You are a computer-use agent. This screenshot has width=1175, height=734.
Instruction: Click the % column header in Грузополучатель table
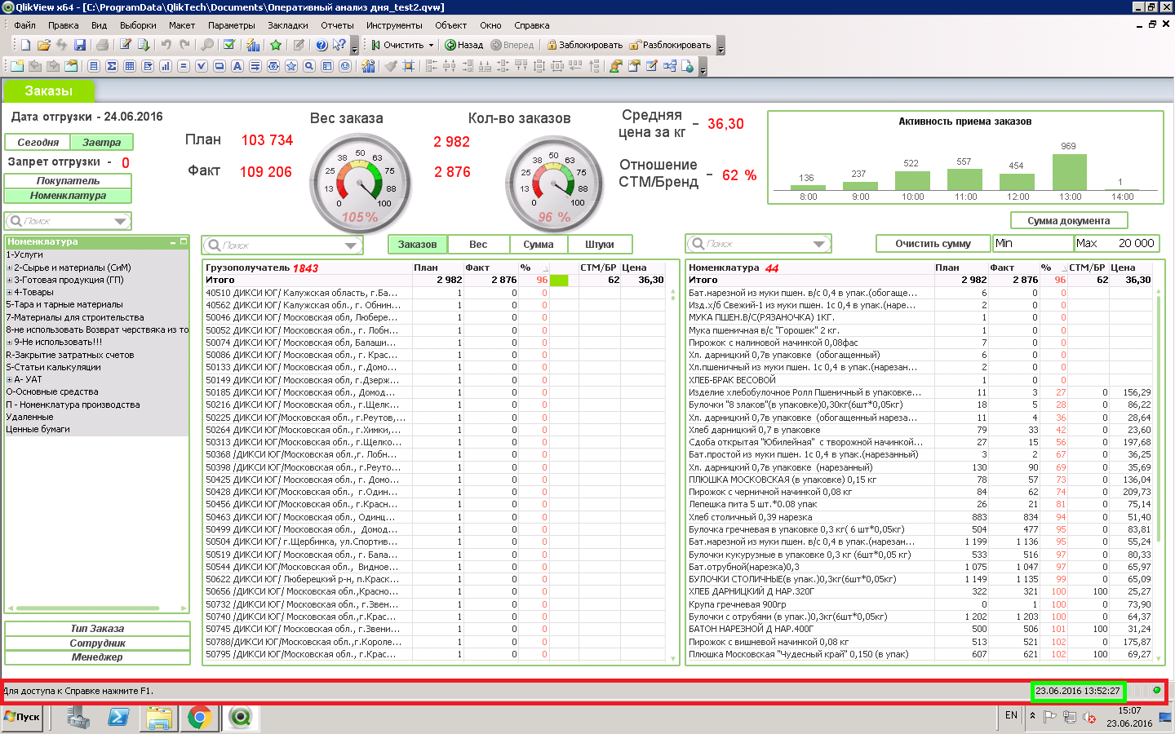click(x=525, y=268)
